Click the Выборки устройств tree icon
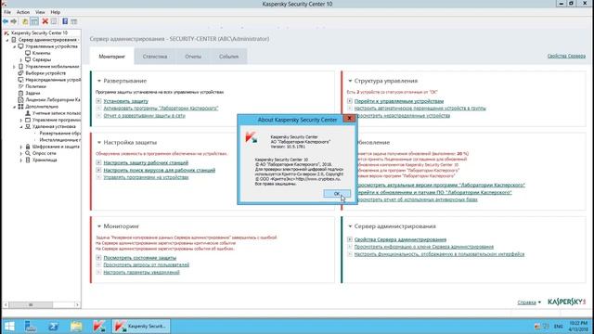This screenshot has width=594, height=334. (x=20, y=73)
